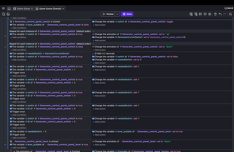Close the Game Scene tab
The image size is (234, 152).
32,9
